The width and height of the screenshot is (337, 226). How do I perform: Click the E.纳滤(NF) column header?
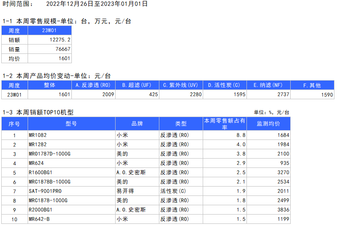(269, 85)
